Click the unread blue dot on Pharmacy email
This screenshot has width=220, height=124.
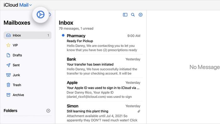click(63, 35)
